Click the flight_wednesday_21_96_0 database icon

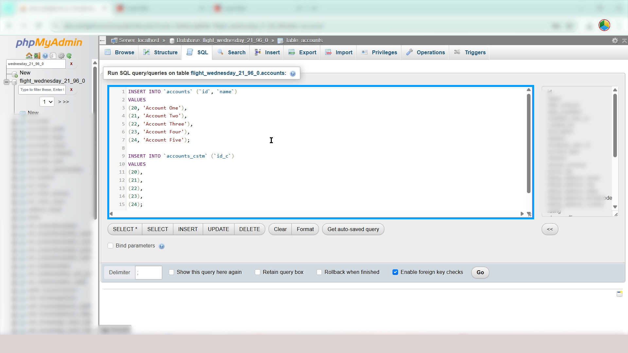pyautogui.click(x=14, y=81)
